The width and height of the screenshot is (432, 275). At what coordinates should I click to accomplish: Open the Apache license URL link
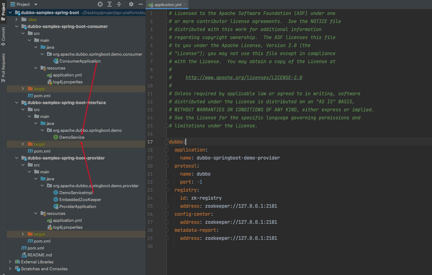click(x=244, y=78)
